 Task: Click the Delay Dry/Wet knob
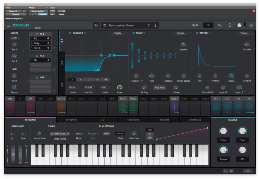(x=183, y=45)
